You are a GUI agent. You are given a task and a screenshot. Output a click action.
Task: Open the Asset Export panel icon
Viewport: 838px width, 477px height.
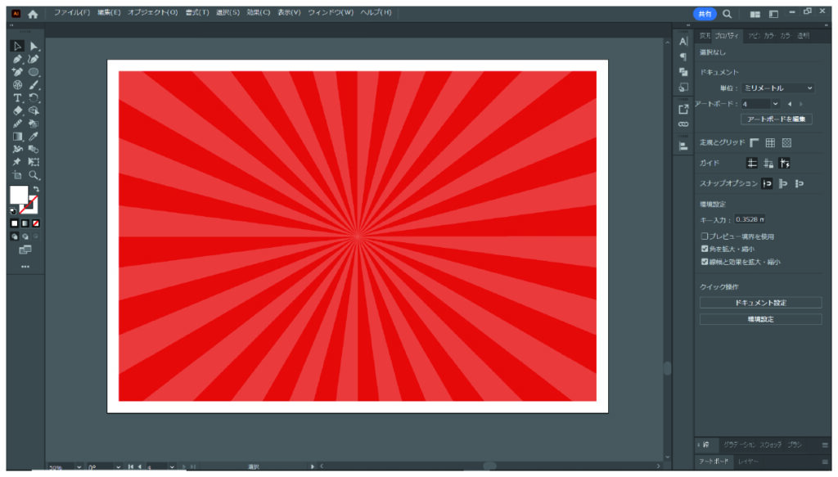(683, 109)
